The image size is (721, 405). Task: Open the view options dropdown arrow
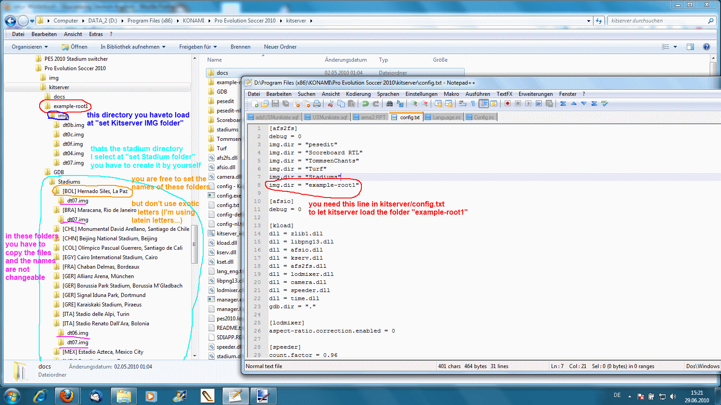pyautogui.click(x=675, y=47)
